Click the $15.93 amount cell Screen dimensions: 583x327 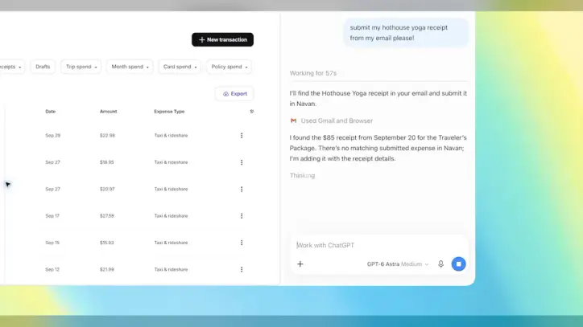[x=107, y=243]
